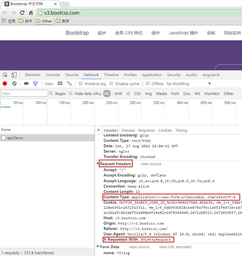This screenshot has height=256, width=242.
Task: Switch to the Security tab
Action: click(174, 75)
